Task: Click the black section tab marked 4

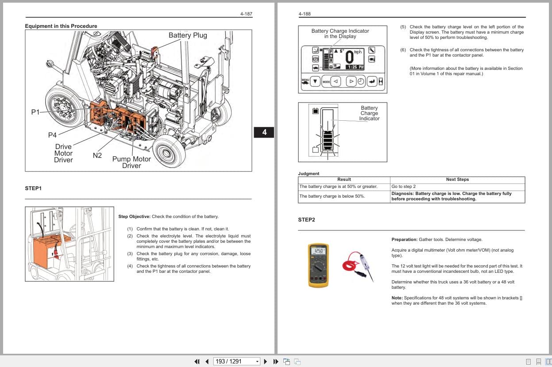Action: click(264, 132)
